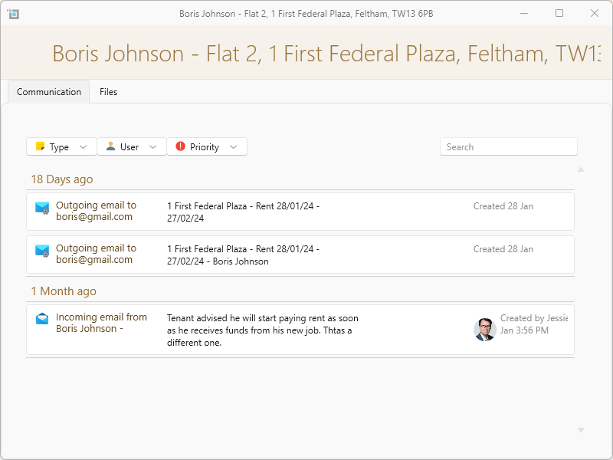The image size is (613, 460).
Task: Expand the Type filter dropdown
Action: [x=83, y=147]
